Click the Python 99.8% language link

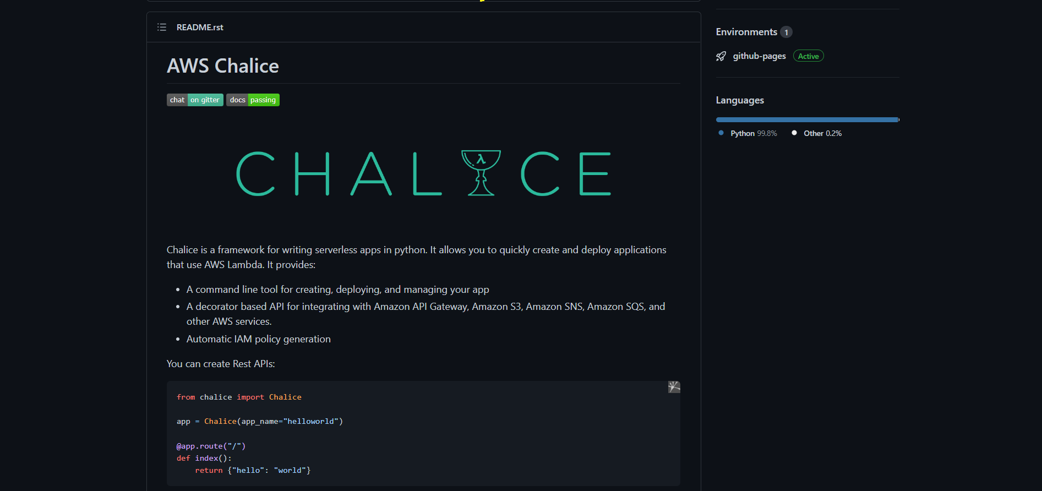[x=754, y=133]
